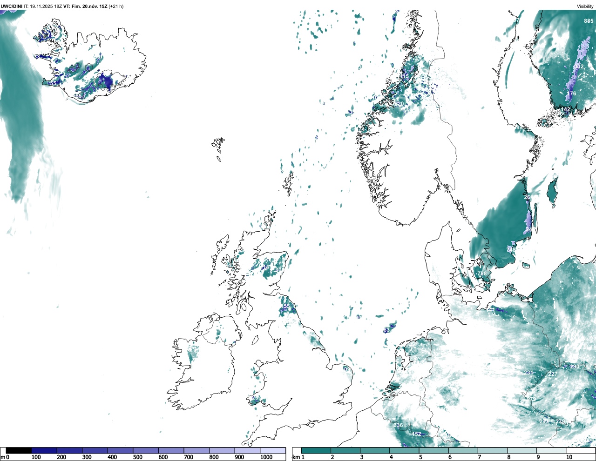This screenshot has width=596, height=461.
Task: Click the '(+21 h)' forecast offset text
Action: 116,7
